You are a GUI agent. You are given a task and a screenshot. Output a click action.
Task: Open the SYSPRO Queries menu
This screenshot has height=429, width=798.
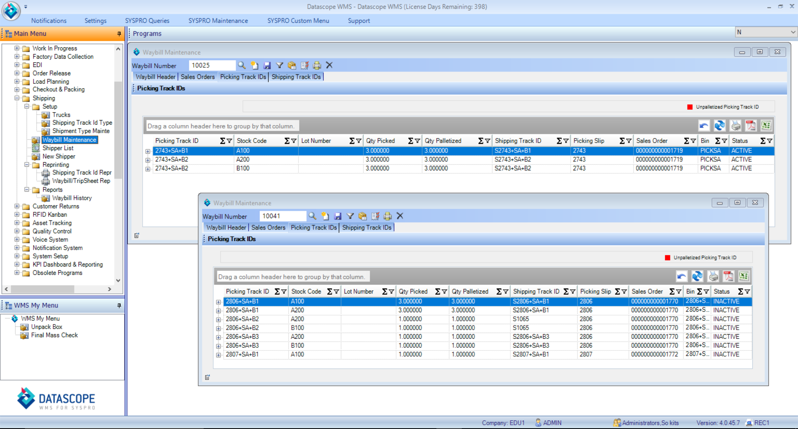147,20
